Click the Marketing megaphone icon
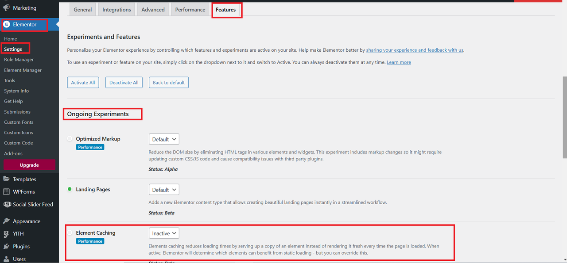The image size is (567, 263). (7, 8)
